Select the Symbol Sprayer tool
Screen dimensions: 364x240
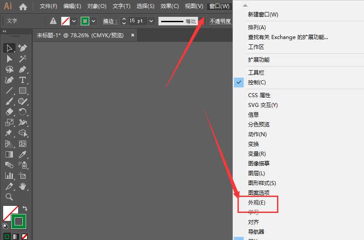[23, 165]
